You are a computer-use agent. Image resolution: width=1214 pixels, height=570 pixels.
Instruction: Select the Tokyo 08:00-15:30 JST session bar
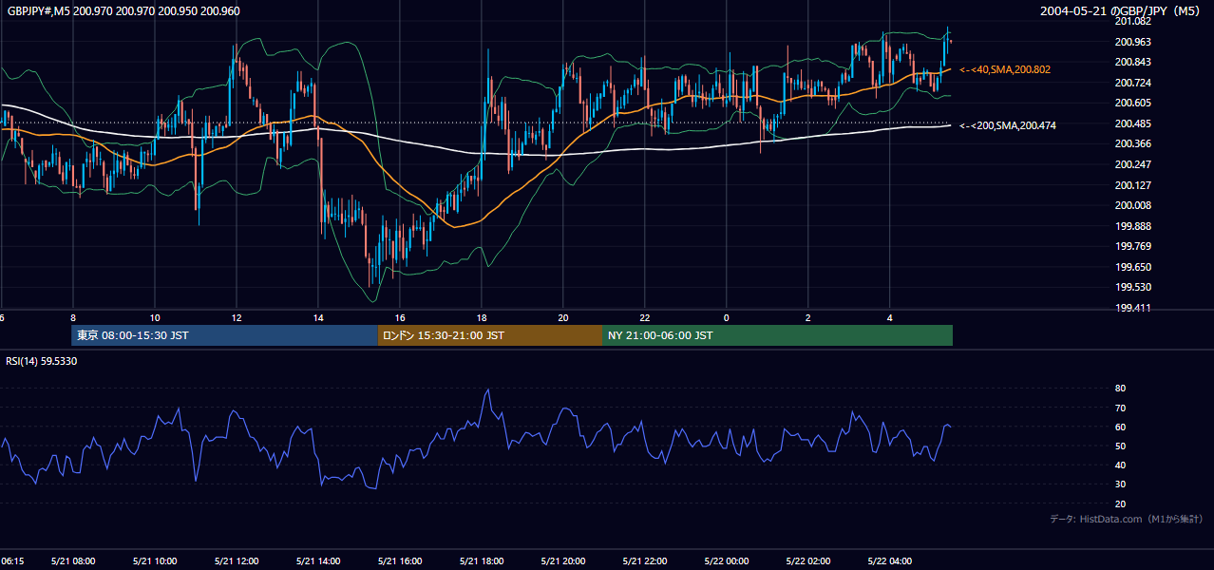point(225,335)
